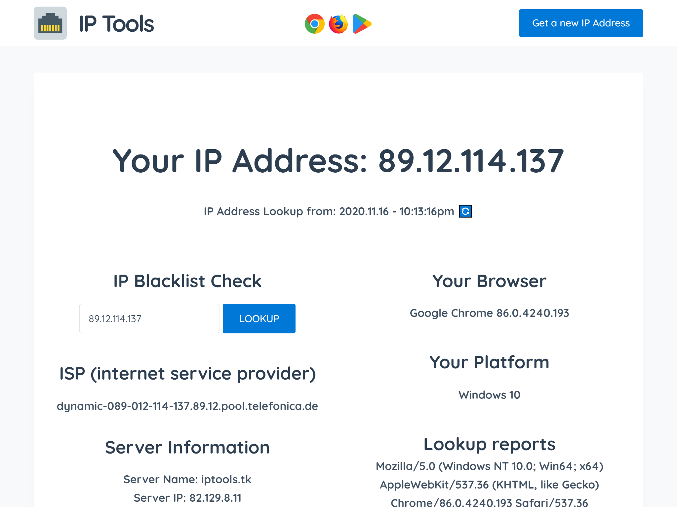Screen dimensions: 677x507
Task: Click the Your Browser heading
Action: point(489,281)
